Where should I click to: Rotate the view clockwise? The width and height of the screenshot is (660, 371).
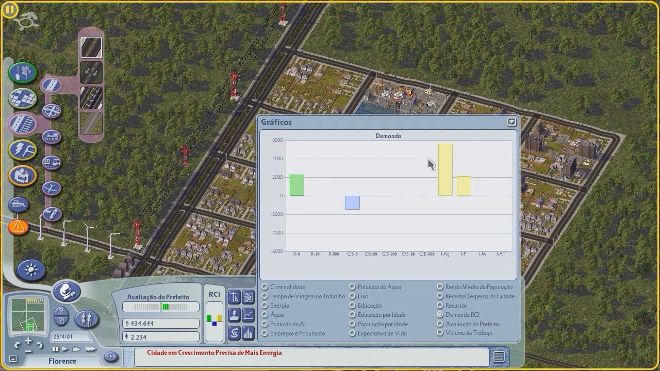tap(40, 345)
